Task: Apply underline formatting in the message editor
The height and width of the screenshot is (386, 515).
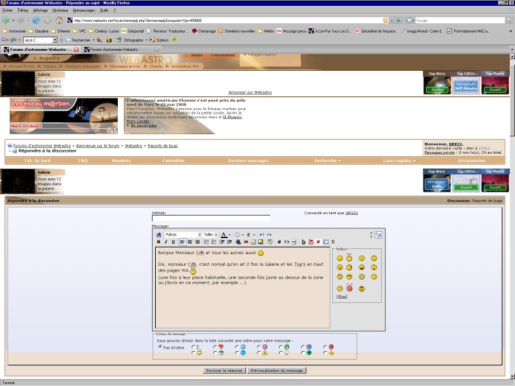Action: [x=173, y=242]
